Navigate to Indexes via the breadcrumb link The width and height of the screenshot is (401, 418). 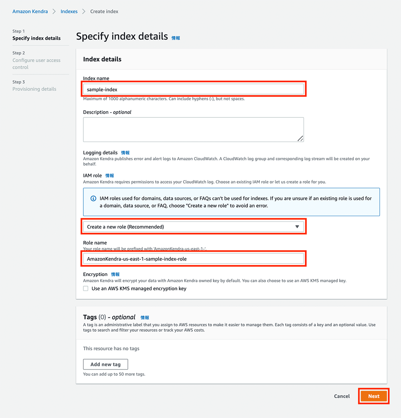point(69,11)
